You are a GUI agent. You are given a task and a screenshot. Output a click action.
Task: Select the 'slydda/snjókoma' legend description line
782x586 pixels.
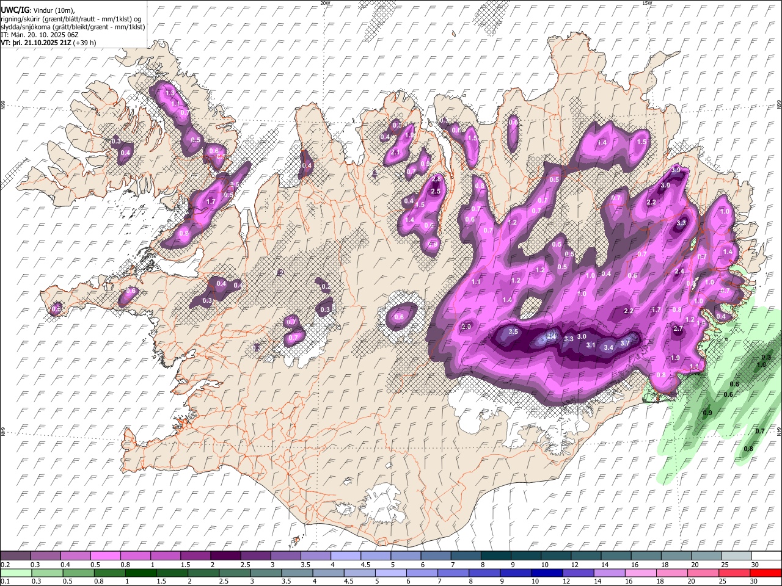tap(73, 27)
